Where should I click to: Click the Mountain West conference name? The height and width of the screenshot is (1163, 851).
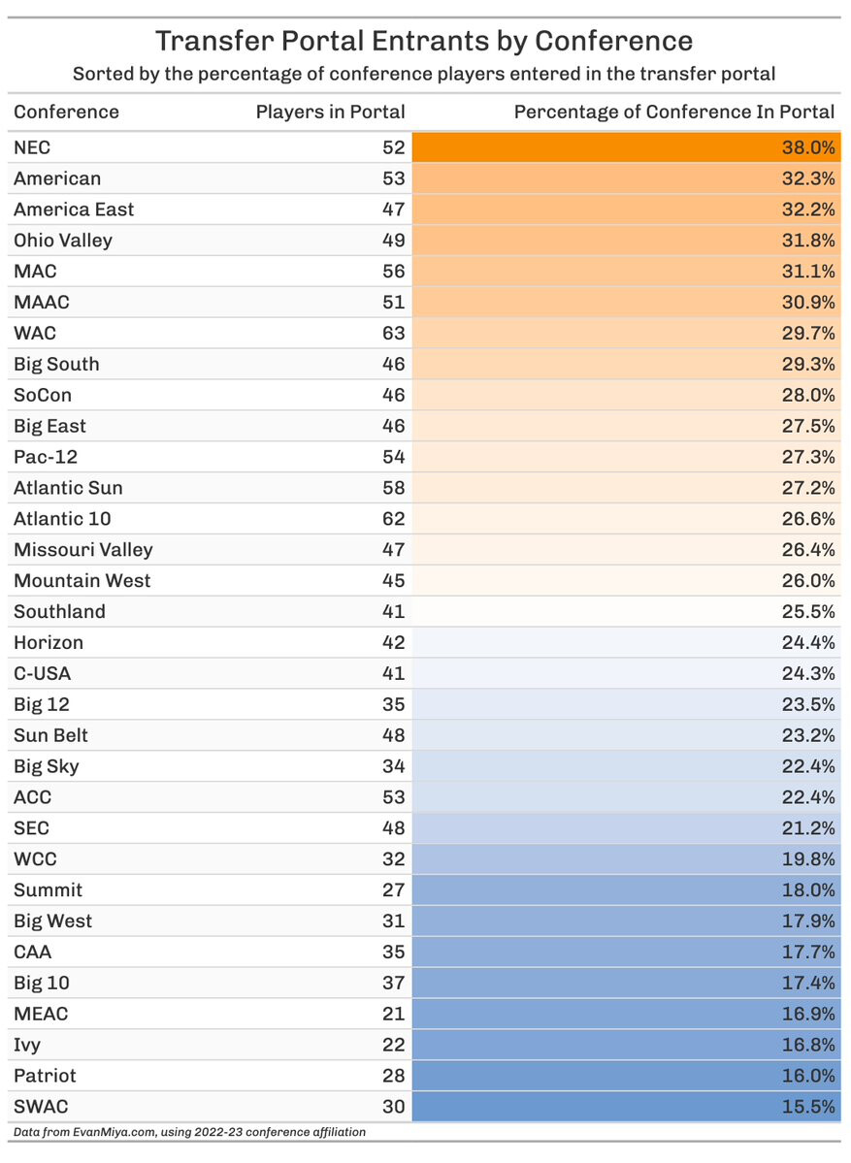click(x=82, y=581)
